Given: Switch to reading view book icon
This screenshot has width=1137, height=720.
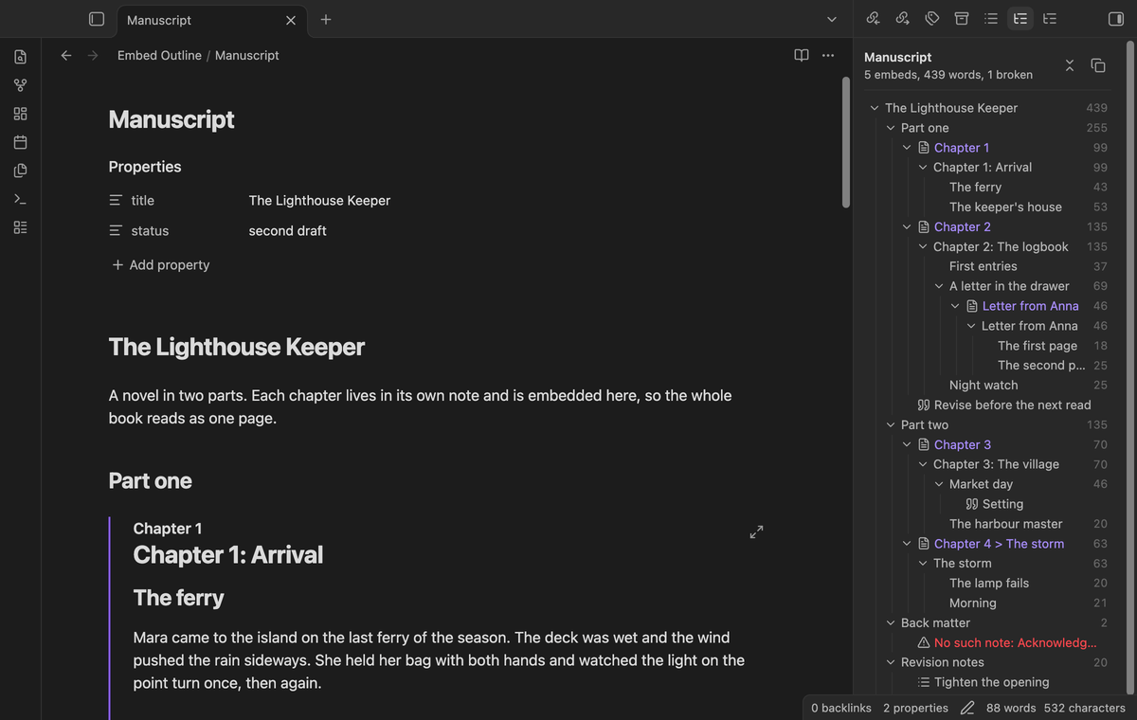Looking at the screenshot, I should [x=802, y=55].
